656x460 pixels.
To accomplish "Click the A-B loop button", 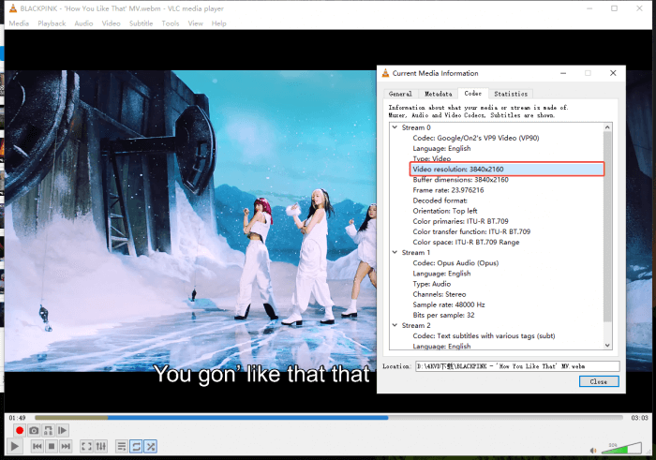I will pos(49,430).
